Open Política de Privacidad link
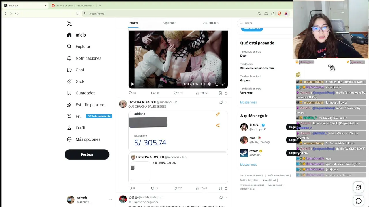Screen dimensions: 369x207 coord(278,175)
